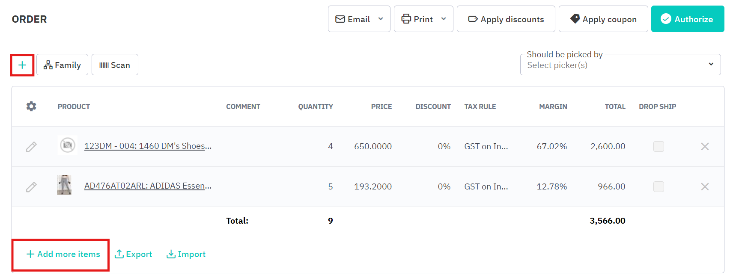The image size is (733, 278).
Task: Remove the 123DM shoes line item
Action: click(x=705, y=147)
